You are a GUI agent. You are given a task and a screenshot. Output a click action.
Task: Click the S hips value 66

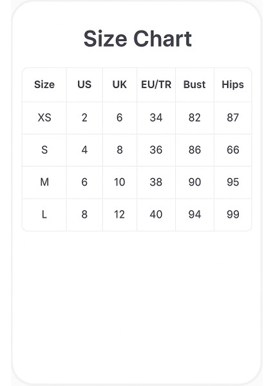(233, 150)
